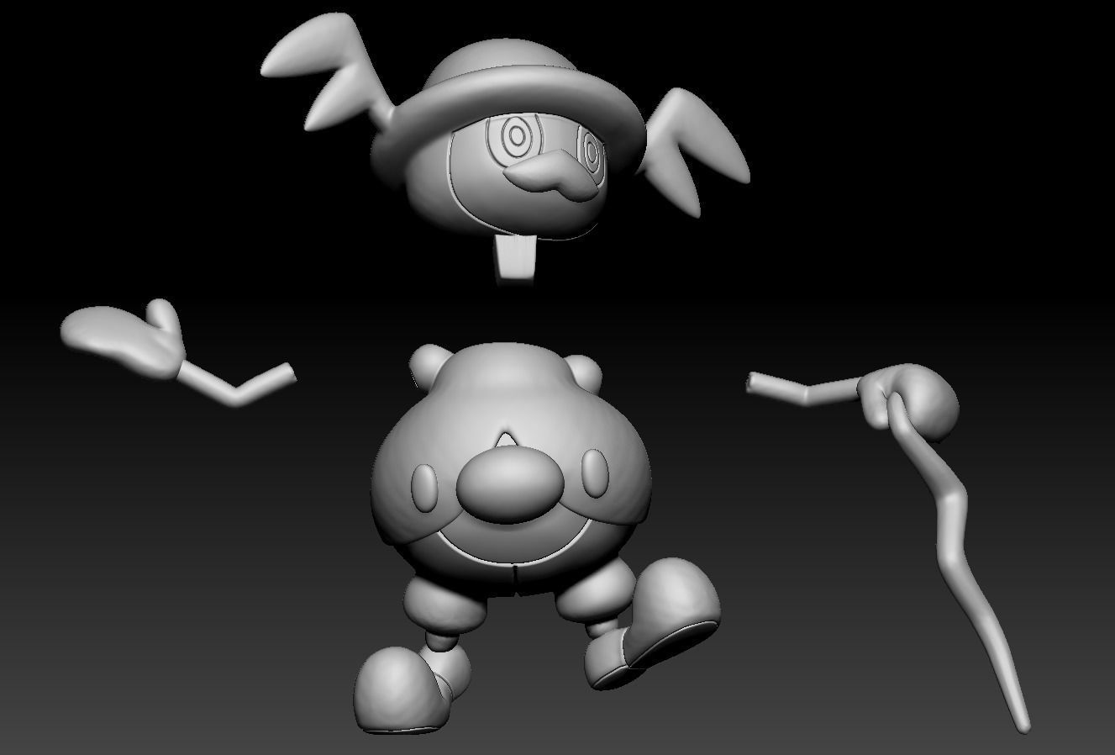Click the right thigh ball joint
Viewport: 1115px width, 755px height.
pos(597,592)
